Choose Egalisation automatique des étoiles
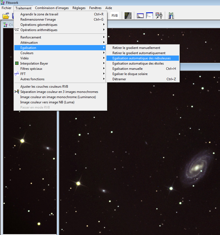220x235 pixels. click(x=143, y=63)
